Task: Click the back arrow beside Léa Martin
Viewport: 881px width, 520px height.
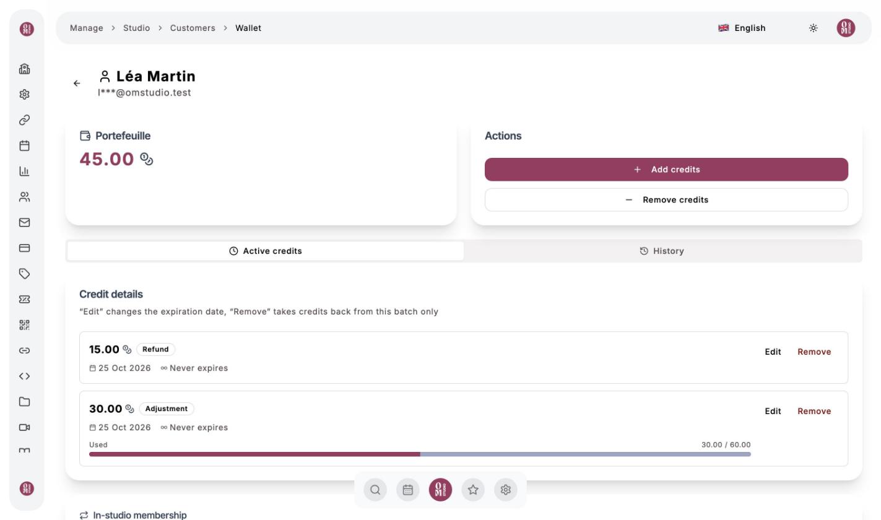Action: (77, 83)
